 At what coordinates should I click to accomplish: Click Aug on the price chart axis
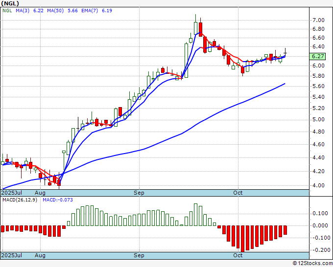point(40,193)
